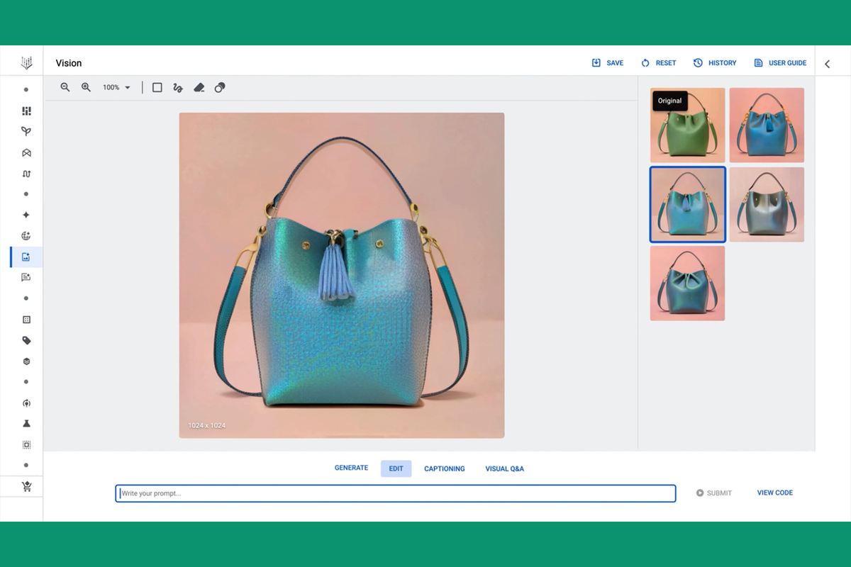Select the Zoom In magnifier tool
Viewport: 851px width, 567px height.
86,87
